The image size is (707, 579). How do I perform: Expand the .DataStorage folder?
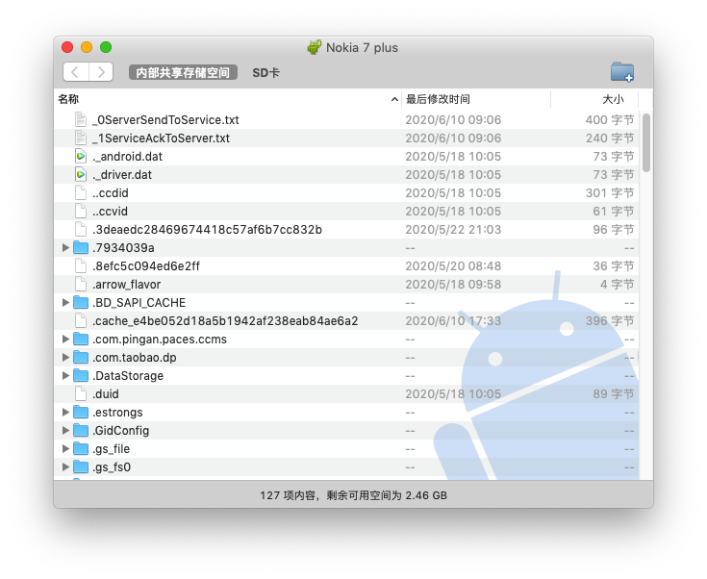(65, 376)
